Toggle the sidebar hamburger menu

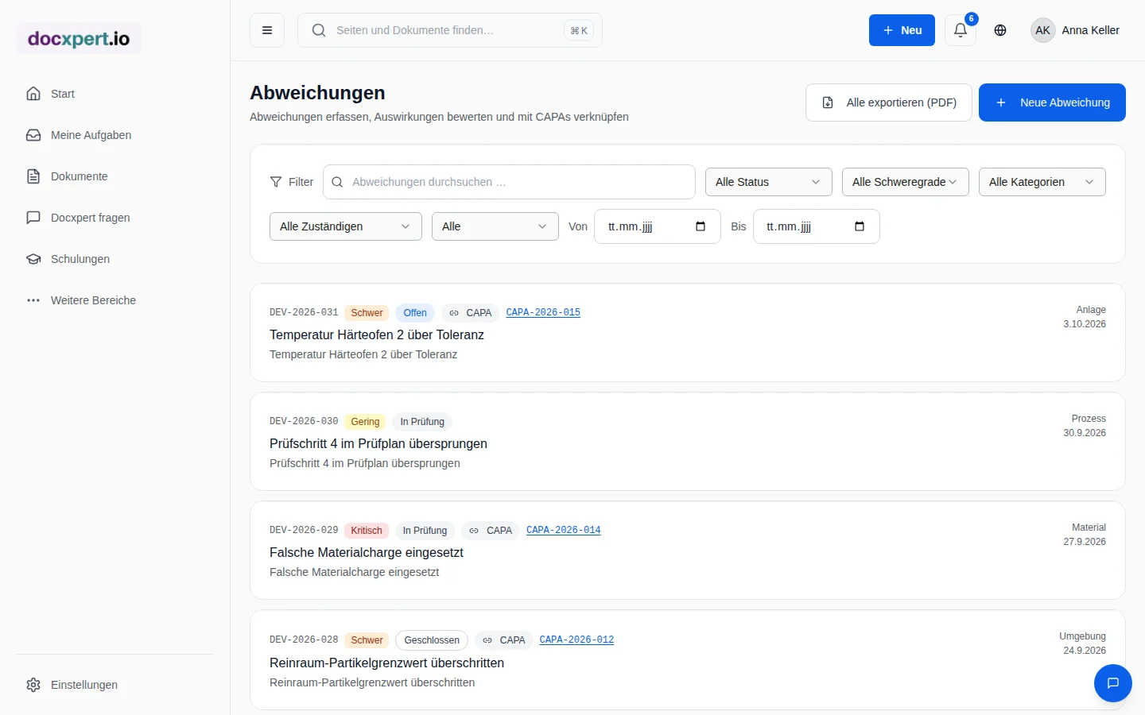(267, 30)
